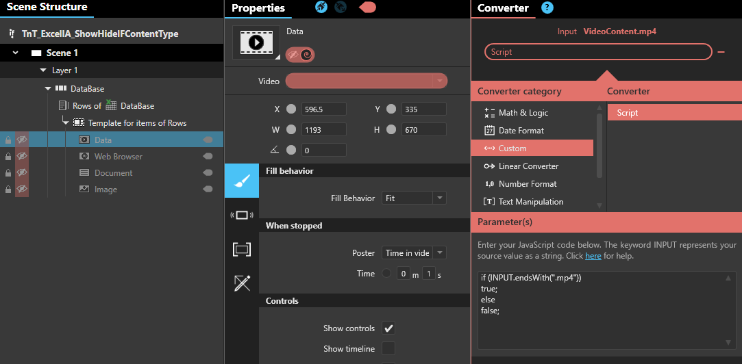This screenshot has height=364, width=742.
Task: Click the binding tag on Web Browser row
Action: [x=208, y=157]
